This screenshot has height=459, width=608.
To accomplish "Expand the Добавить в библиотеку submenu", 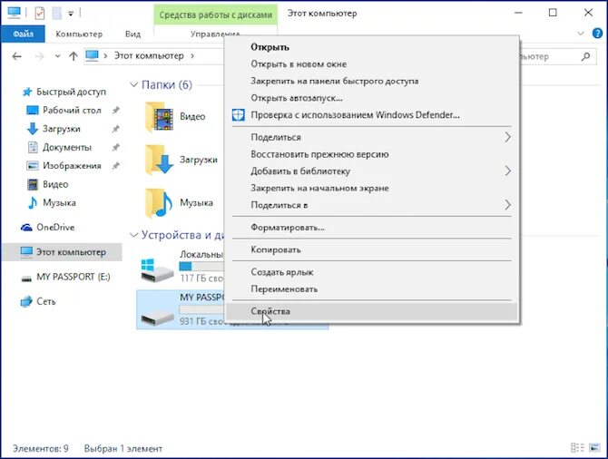I will pyautogui.click(x=371, y=171).
